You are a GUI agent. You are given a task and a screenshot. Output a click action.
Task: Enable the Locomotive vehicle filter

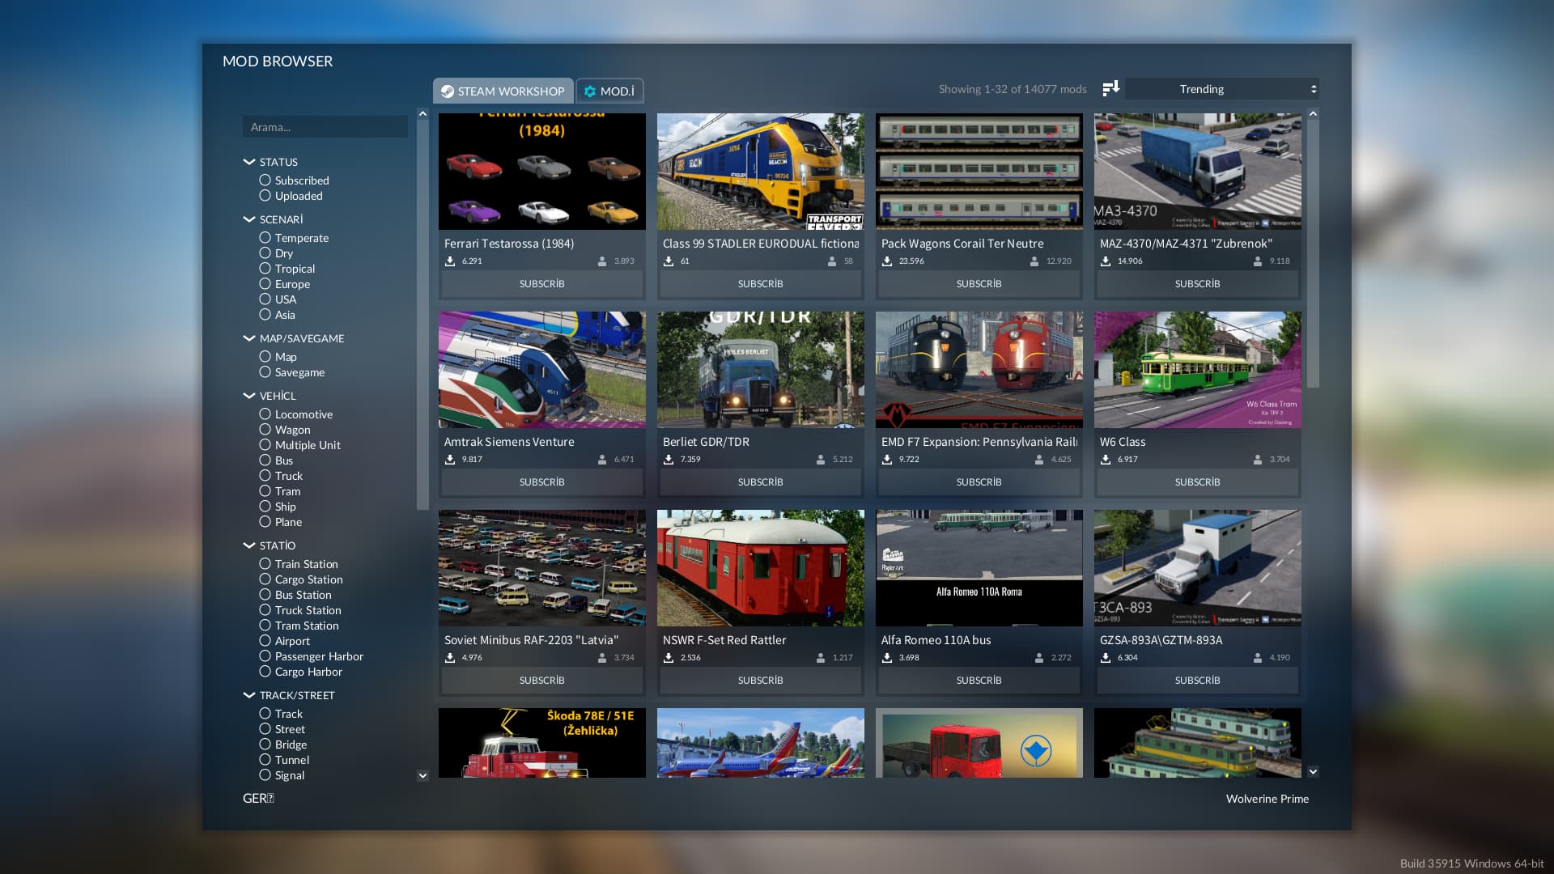[x=265, y=414]
